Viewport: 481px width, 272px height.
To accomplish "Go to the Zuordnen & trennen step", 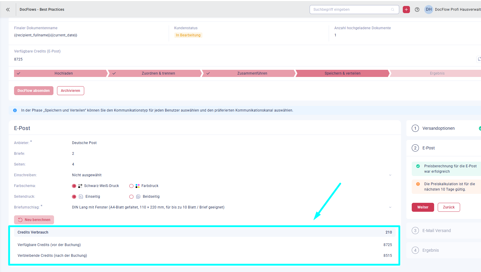I will pyautogui.click(x=158, y=73).
